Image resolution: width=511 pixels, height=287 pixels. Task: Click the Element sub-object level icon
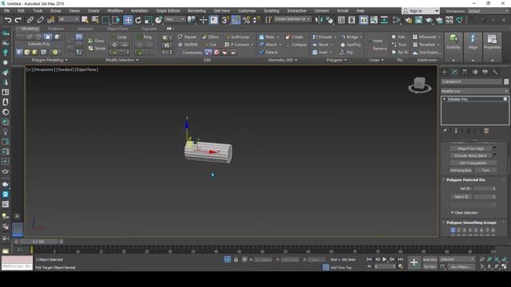tap(57, 37)
